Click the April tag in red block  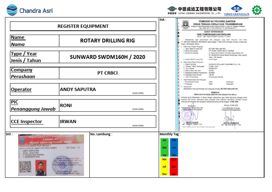pyautogui.click(x=174, y=159)
